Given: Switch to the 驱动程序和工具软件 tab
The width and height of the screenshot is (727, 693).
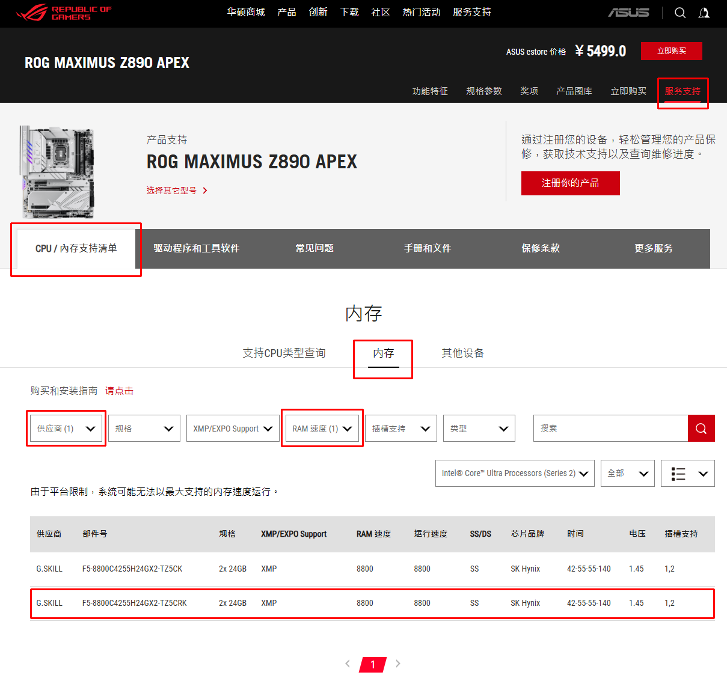Looking at the screenshot, I should click(x=197, y=248).
